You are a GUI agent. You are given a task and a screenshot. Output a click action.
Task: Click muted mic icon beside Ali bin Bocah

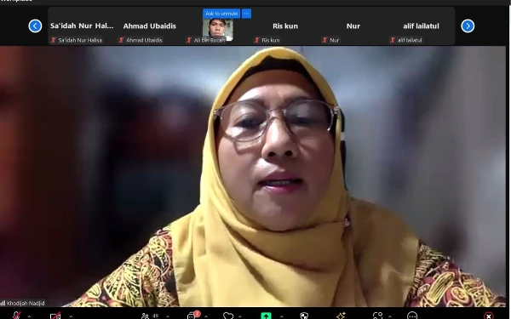coord(189,40)
